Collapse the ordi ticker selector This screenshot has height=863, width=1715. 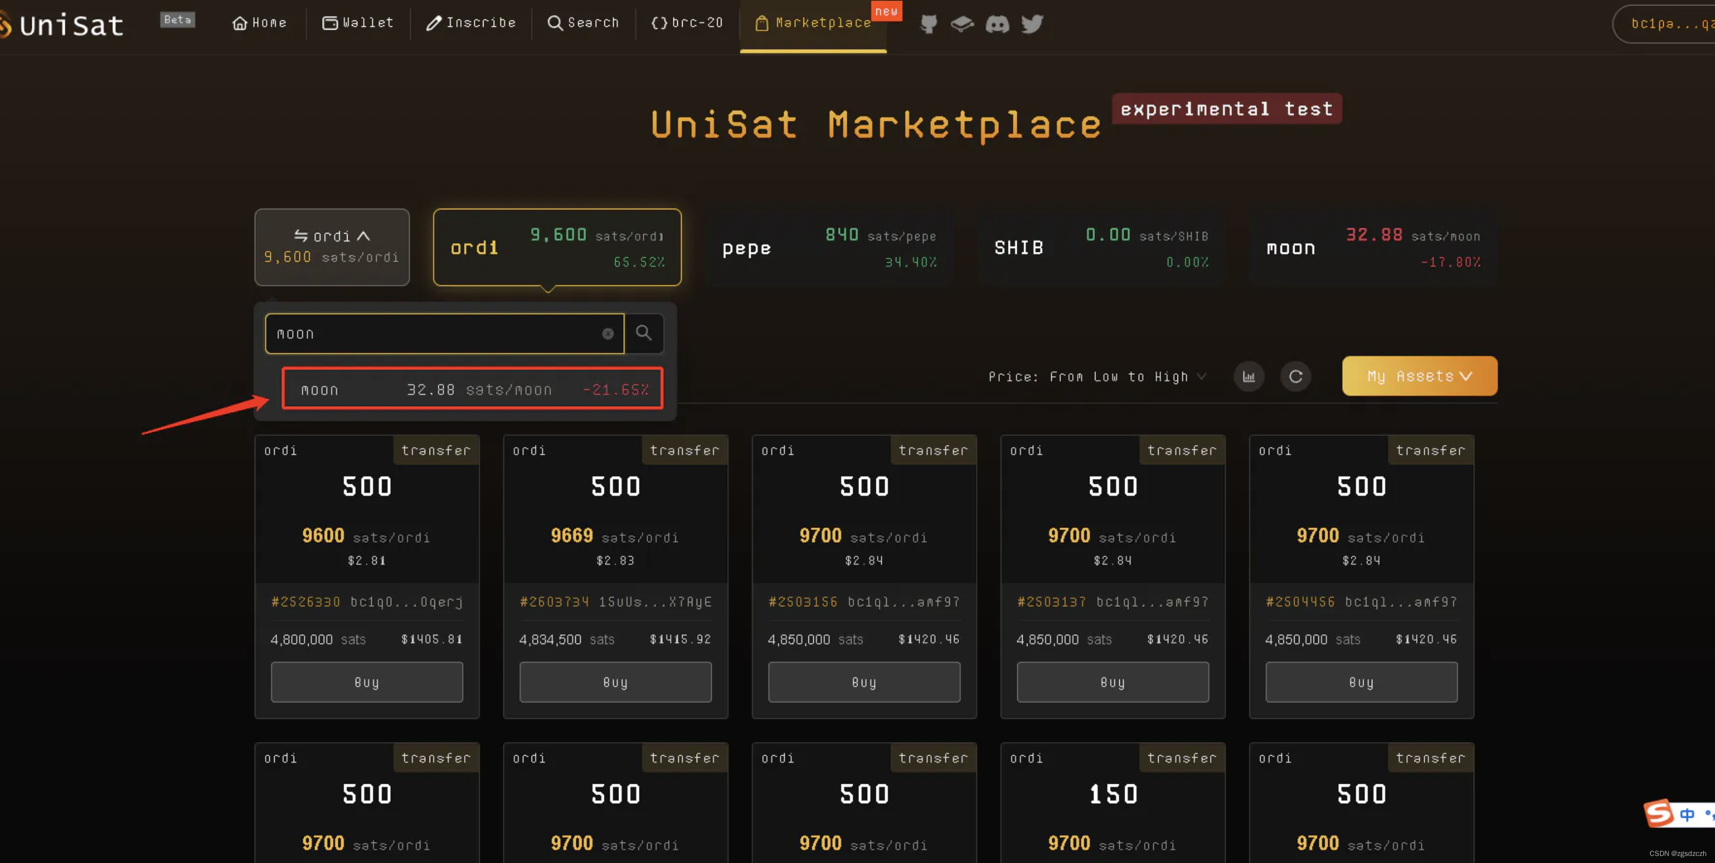click(331, 247)
